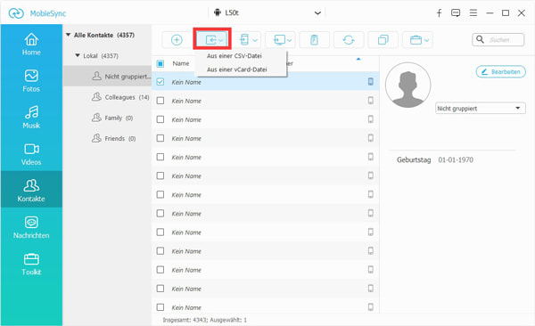The width and height of the screenshot is (535, 326).
Task: Expand the export-to-device dropdown arrow
Action: tap(255, 40)
